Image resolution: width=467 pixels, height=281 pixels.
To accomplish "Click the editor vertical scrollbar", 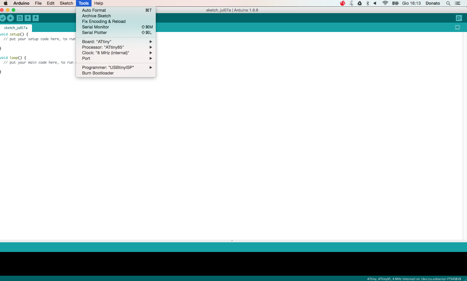I will (x=465, y=136).
